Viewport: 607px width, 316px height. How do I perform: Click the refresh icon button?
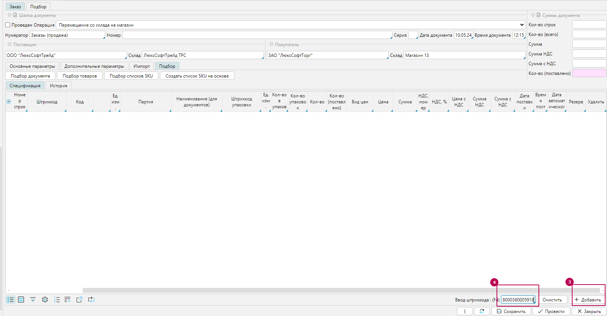click(482, 311)
